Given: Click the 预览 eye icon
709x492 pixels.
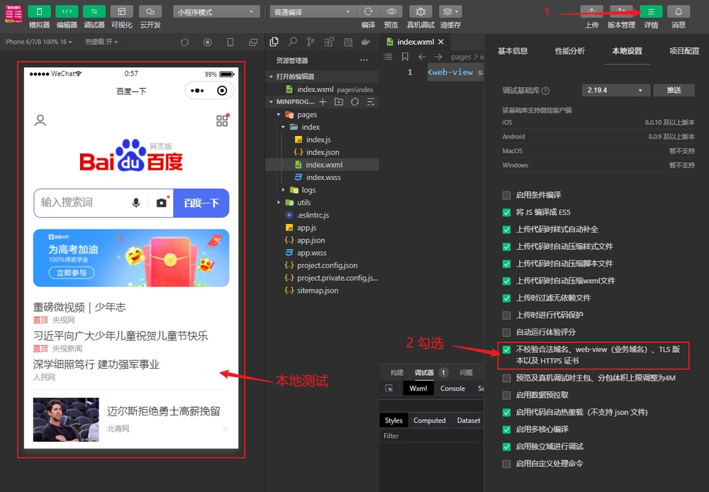Looking at the screenshot, I should tap(391, 11).
